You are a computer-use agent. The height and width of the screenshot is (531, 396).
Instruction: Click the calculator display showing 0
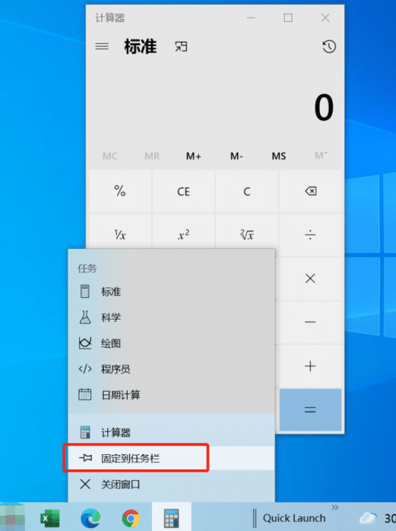click(x=324, y=108)
